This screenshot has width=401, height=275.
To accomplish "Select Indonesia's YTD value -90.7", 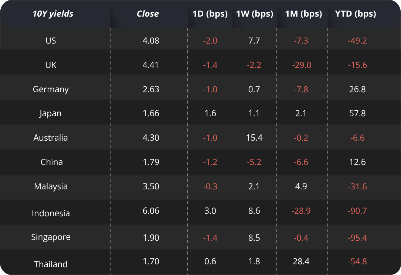I will [x=357, y=211].
